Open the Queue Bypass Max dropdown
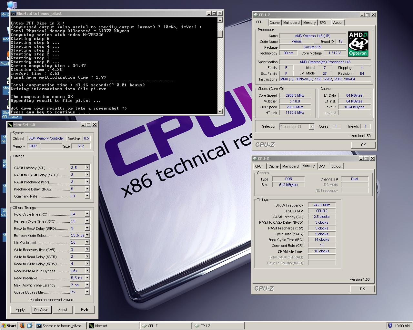This screenshot has width=413, height=330. click(x=87, y=292)
